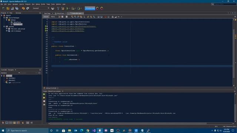Click the History view button

[53, 17]
